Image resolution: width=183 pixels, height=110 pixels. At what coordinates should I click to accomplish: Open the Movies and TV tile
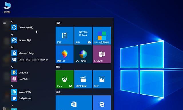(x=83, y=79)
